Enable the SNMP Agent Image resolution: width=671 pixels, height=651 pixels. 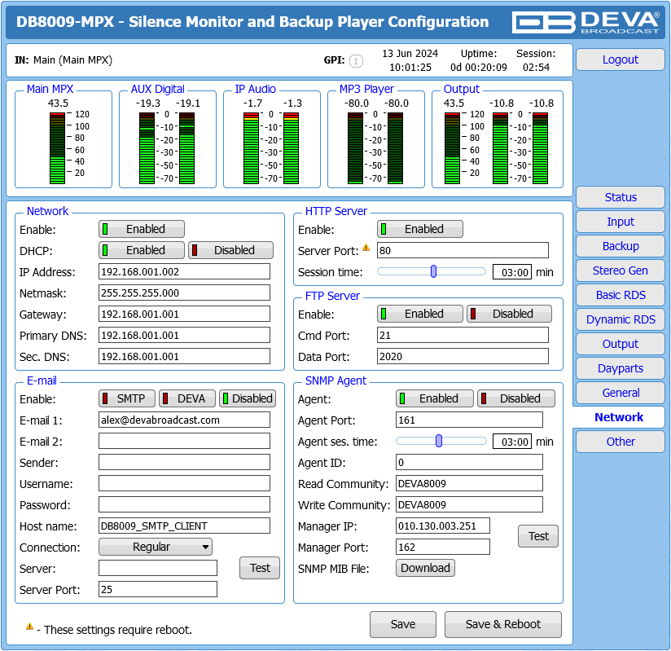point(434,398)
